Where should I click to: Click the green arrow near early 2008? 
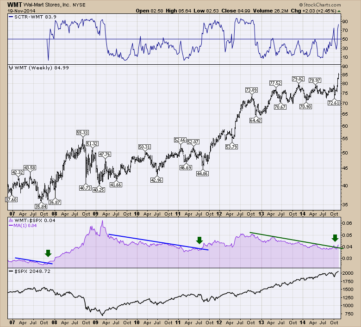point(48,253)
